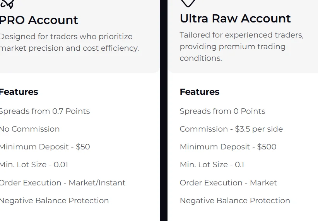Click the PRO Account description text
Image resolution: width=318 pixels, height=221 pixels.
click(69, 43)
